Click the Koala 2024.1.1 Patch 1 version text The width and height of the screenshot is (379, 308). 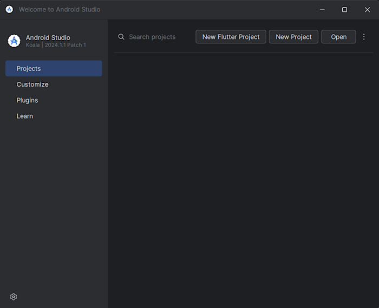[x=56, y=45]
